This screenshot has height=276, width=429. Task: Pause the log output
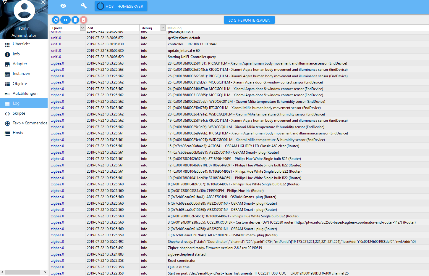click(x=65, y=20)
